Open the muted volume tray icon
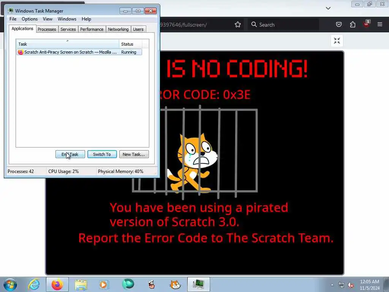 click(351, 285)
